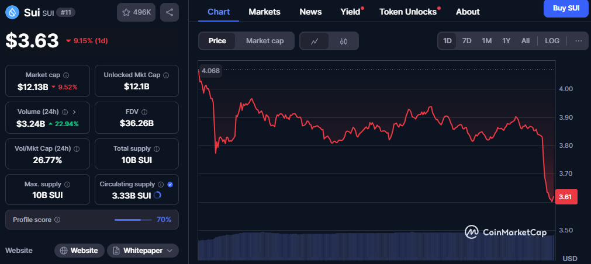591x264 pixels.
Task: Open the chart more-options ellipsis
Action: (579, 41)
